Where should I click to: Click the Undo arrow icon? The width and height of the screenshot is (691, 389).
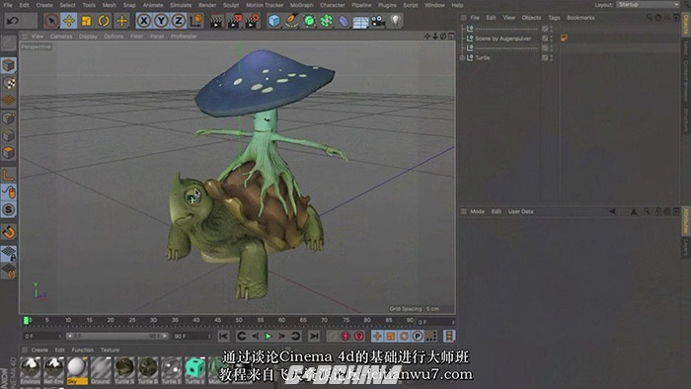pos(13,21)
